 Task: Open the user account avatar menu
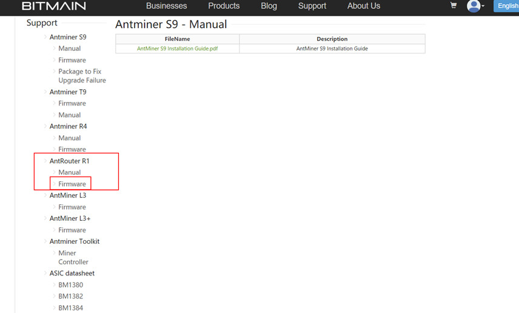475,6
